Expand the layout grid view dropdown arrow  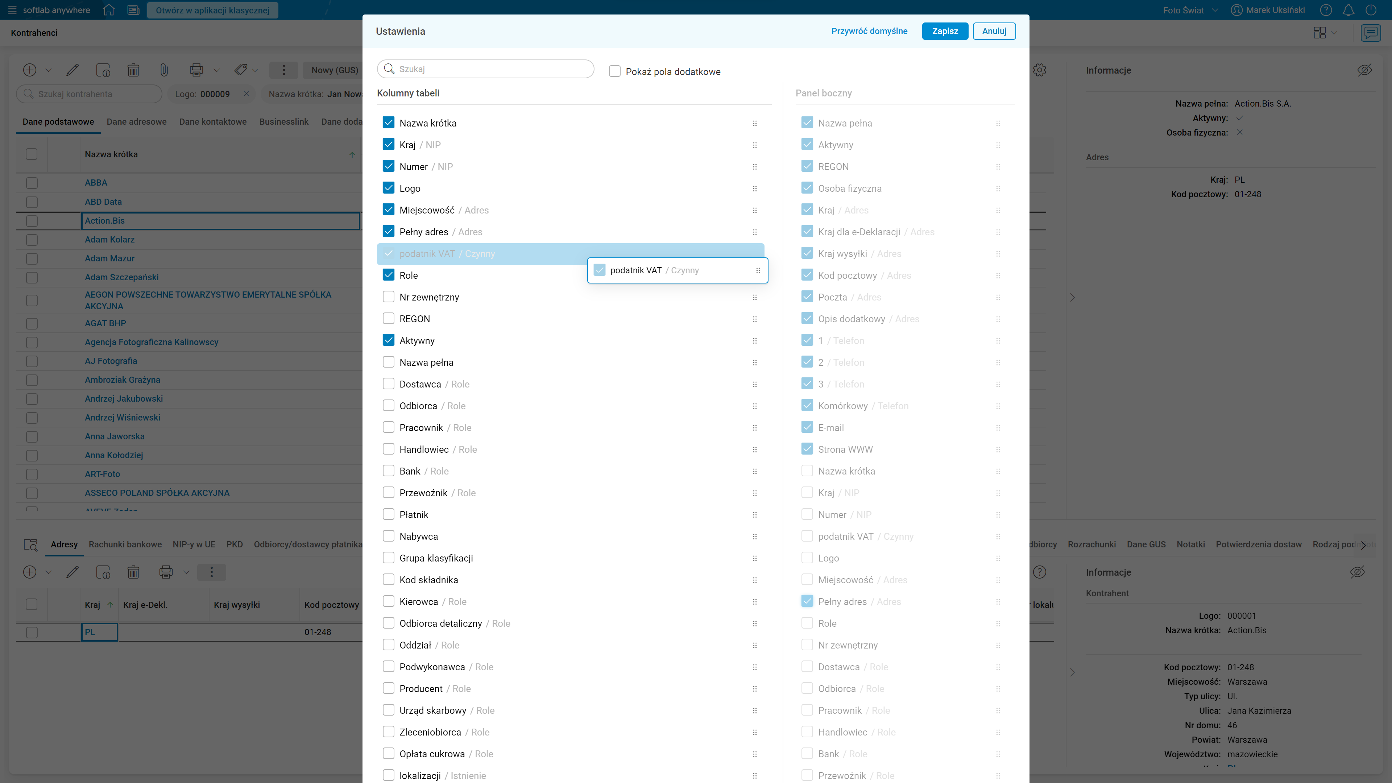point(1334,33)
